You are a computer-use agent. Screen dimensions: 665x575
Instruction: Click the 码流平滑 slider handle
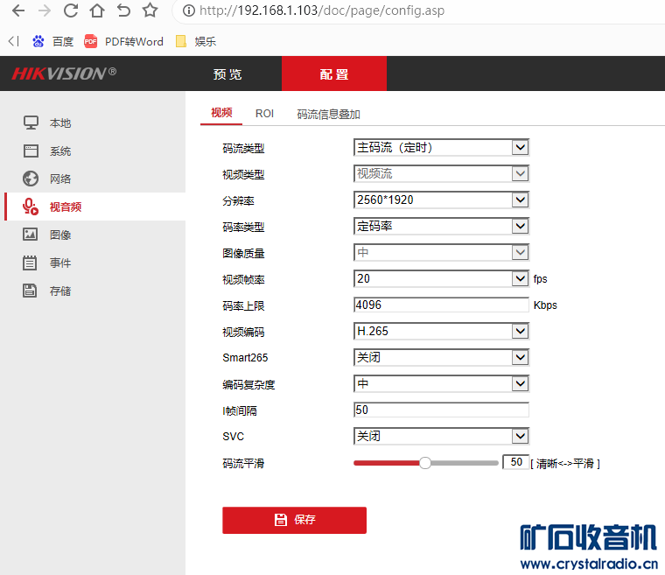point(425,463)
